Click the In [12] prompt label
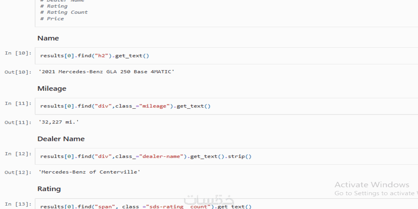The image size is (418, 209). click(x=18, y=153)
